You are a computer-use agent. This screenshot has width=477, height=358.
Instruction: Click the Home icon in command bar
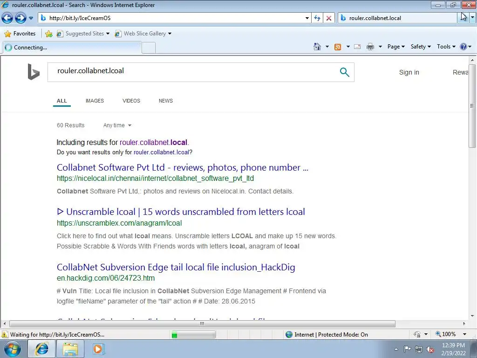click(x=317, y=47)
